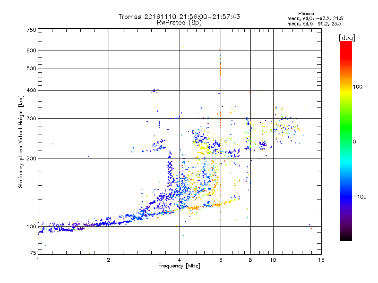Click the y-axis tick label '200'
378x283 pixels.
[32, 158]
